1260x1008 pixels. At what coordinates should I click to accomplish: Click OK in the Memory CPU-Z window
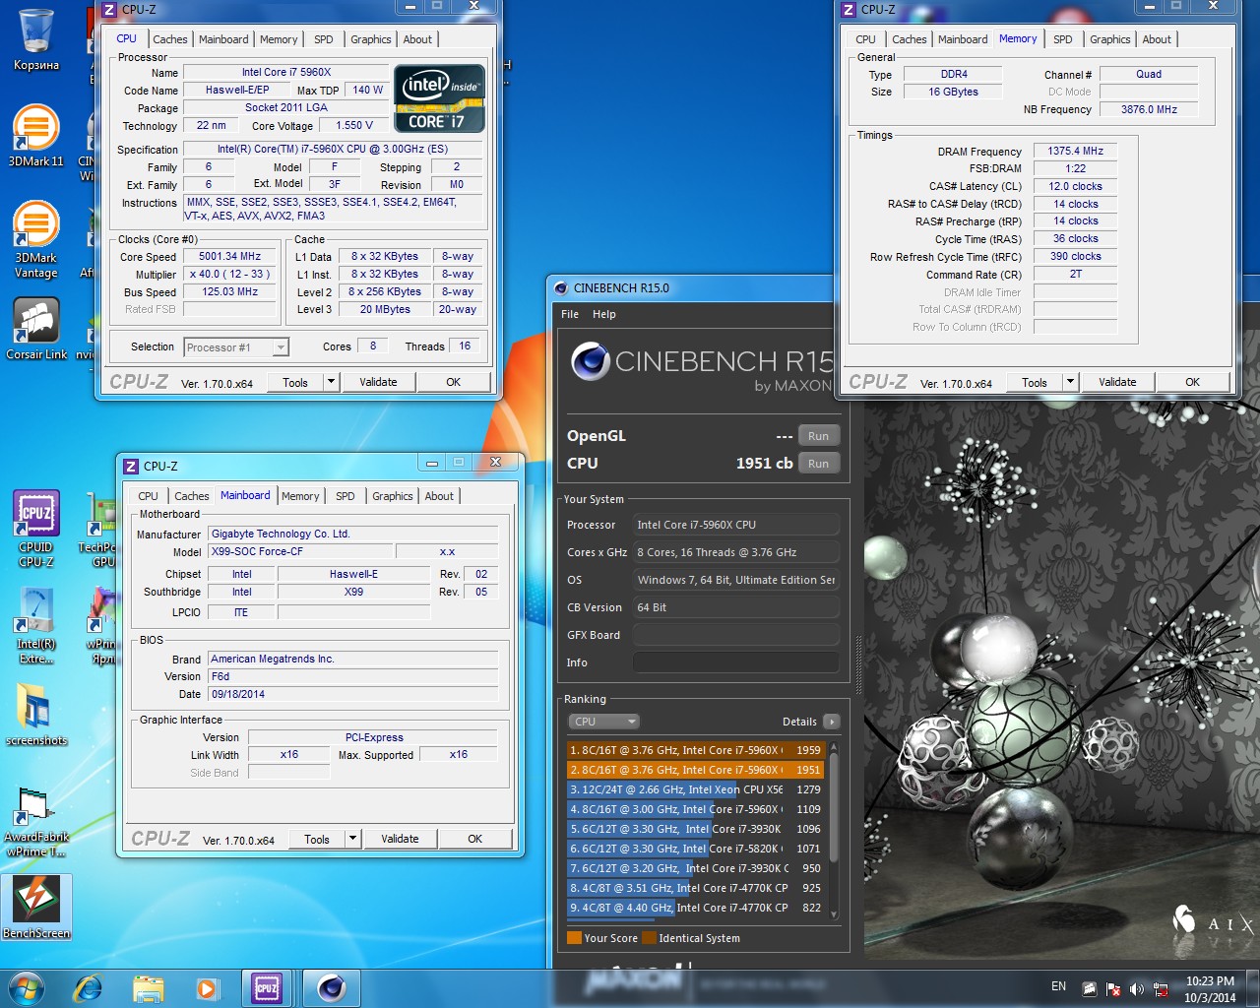click(1192, 382)
